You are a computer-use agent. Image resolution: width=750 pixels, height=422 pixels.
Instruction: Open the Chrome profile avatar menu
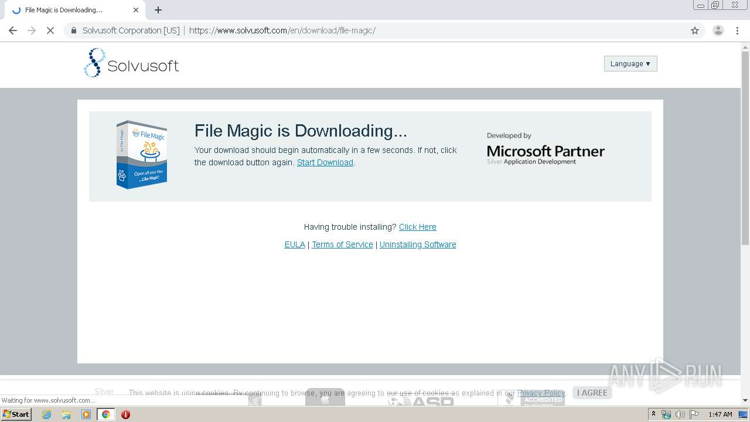pos(718,30)
